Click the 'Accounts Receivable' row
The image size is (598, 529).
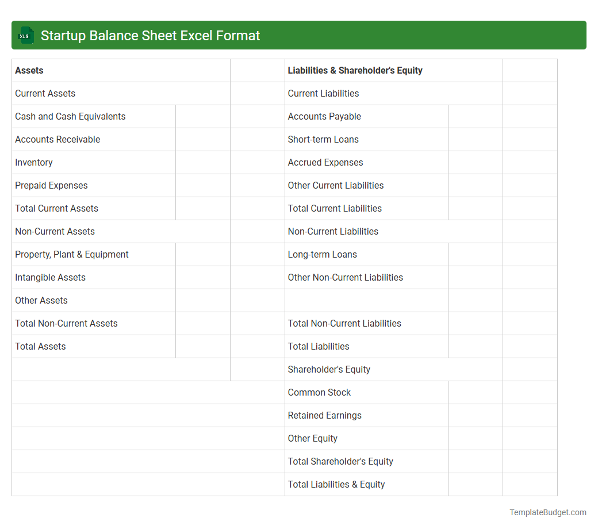[57, 139]
